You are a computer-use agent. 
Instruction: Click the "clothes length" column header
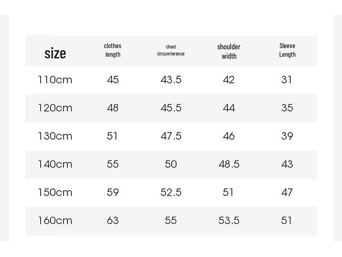coord(112,50)
